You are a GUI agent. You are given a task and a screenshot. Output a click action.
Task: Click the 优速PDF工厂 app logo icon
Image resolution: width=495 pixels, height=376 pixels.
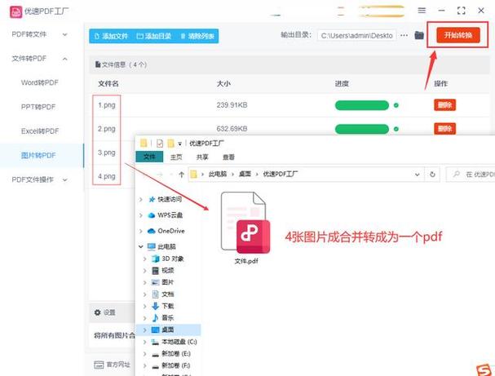pos(15,12)
